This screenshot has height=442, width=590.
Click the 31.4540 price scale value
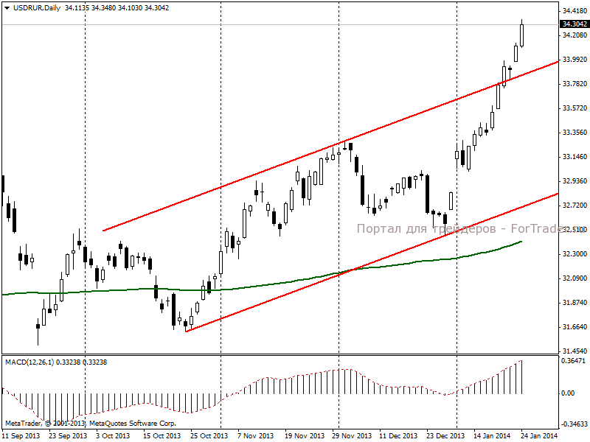pyautogui.click(x=575, y=351)
